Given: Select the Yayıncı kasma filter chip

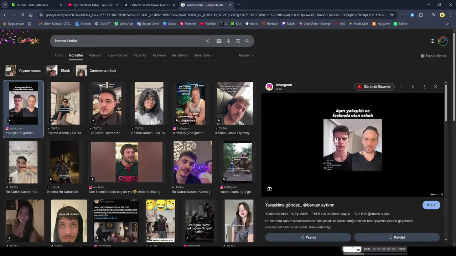Looking at the screenshot, I should pyautogui.click(x=25, y=71).
